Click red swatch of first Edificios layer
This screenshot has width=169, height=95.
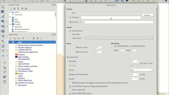[x=16, y=55]
